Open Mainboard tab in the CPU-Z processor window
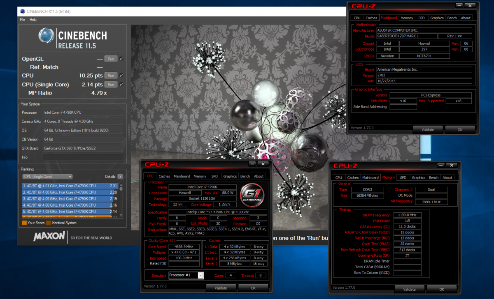 [182, 176]
